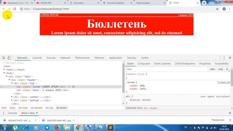Open DOM Breakpoints tab
The width and height of the screenshot is (233, 131).
point(185,64)
